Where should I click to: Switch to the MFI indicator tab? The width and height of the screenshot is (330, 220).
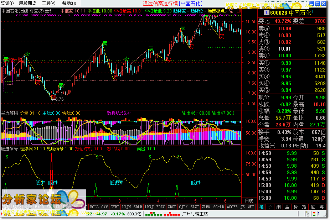pyautogui.click(x=251, y=207)
